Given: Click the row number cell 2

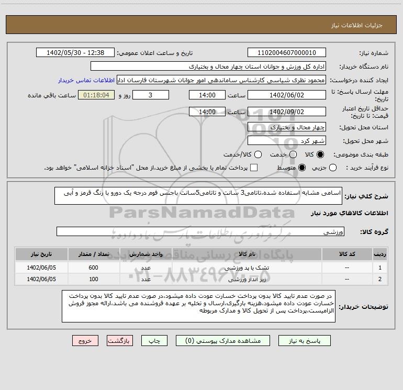Looking at the screenshot, I should click(x=380, y=279).
